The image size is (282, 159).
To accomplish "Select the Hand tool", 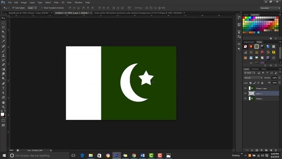I will 3,102.
